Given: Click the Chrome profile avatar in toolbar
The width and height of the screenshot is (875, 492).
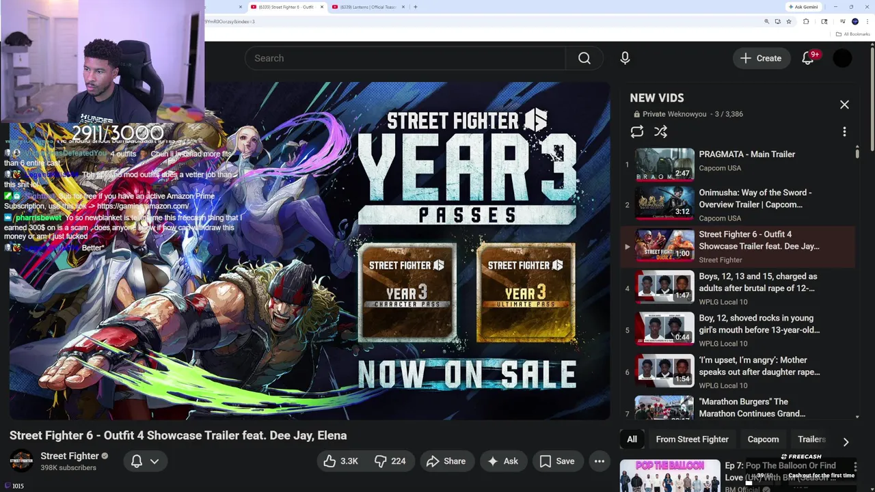Looking at the screenshot, I should click(x=855, y=21).
